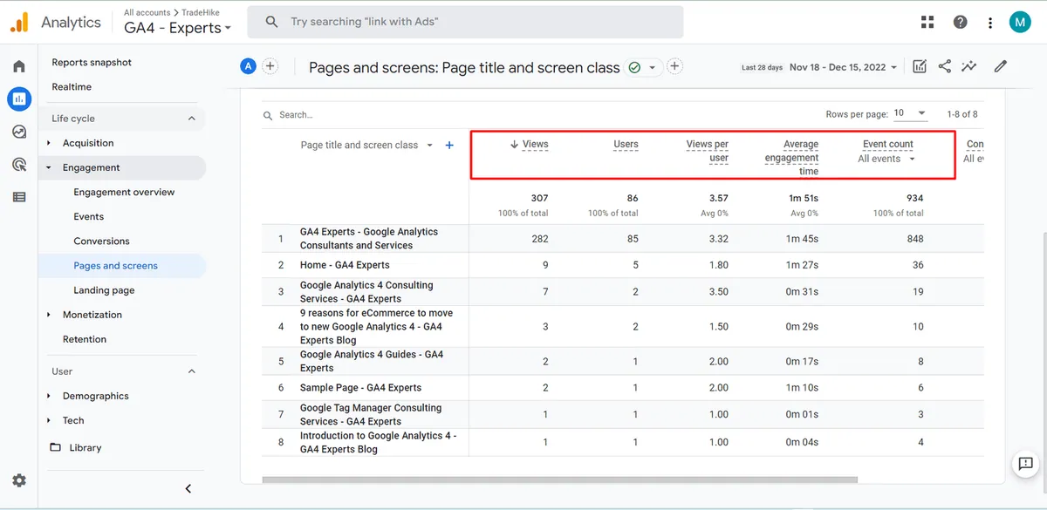Open the Configure table icon in left rail

[x=19, y=197]
